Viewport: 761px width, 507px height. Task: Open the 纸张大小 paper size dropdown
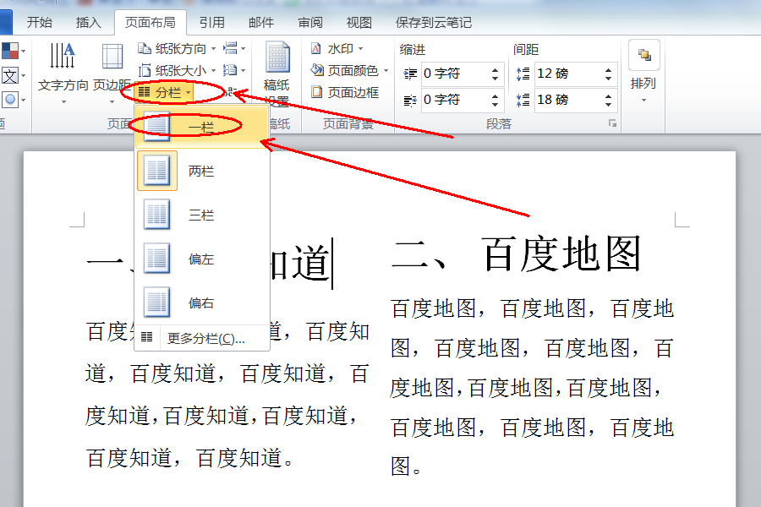pyautogui.click(x=178, y=71)
